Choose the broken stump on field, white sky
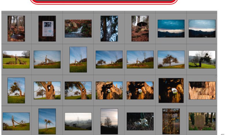Image resolution: width=225 pixels, height=135 pixels. tap(16, 59)
